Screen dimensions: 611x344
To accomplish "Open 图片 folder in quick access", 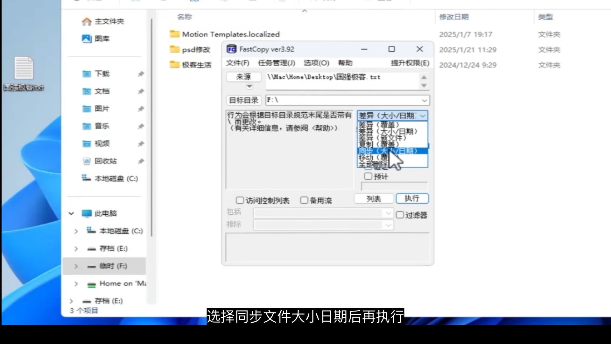I will (95, 109).
